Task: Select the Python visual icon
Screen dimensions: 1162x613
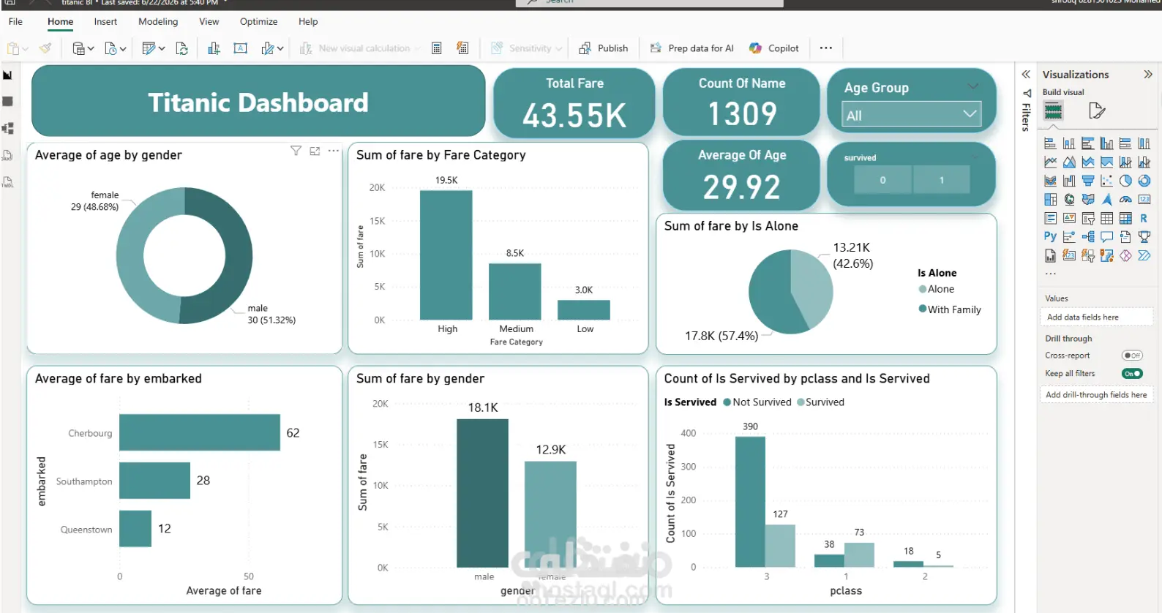Action: tap(1050, 237)
